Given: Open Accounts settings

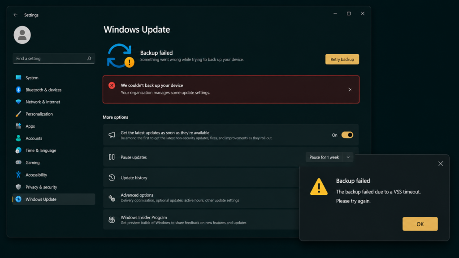Looking at the screenshot, I should pyautogui.click(x=54, y=138).
